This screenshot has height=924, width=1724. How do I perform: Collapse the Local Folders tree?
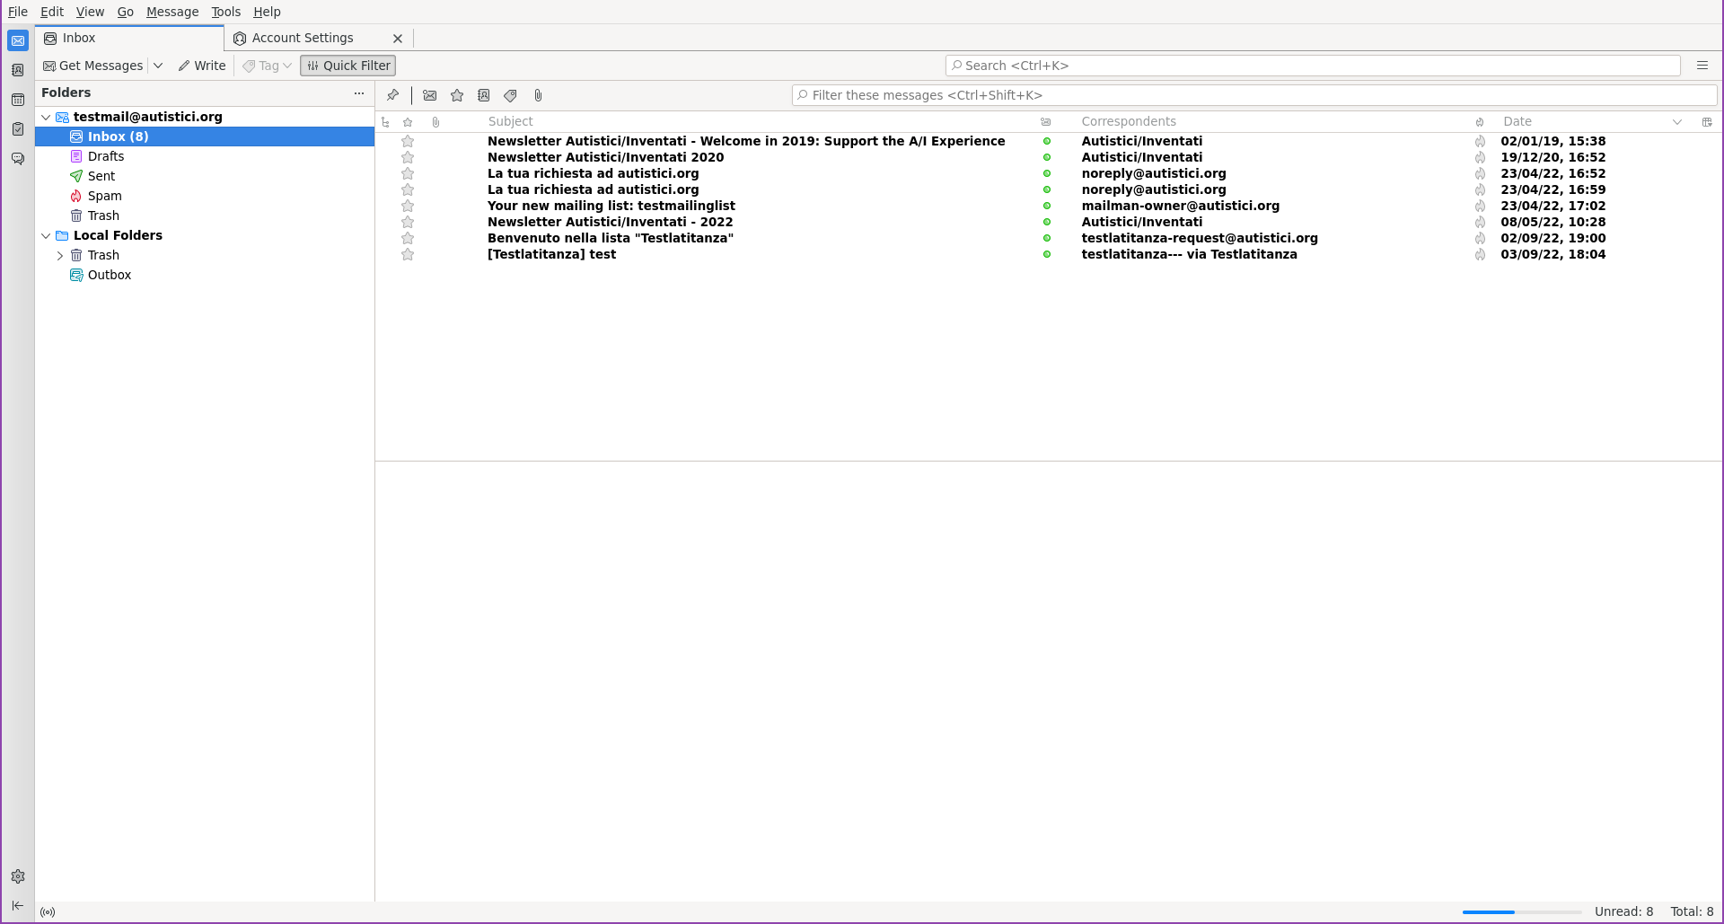[x=46, y=235]
